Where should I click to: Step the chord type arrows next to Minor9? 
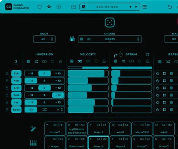coord(138,39)
